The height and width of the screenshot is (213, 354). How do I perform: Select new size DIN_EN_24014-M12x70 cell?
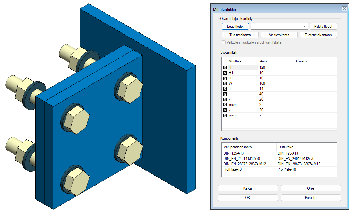pyautogui.click(x=296, y=159)
